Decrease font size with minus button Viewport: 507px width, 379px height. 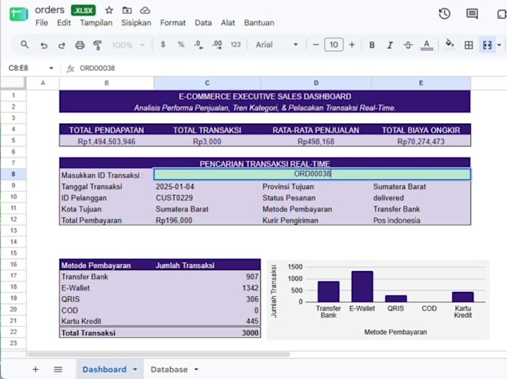316,45
